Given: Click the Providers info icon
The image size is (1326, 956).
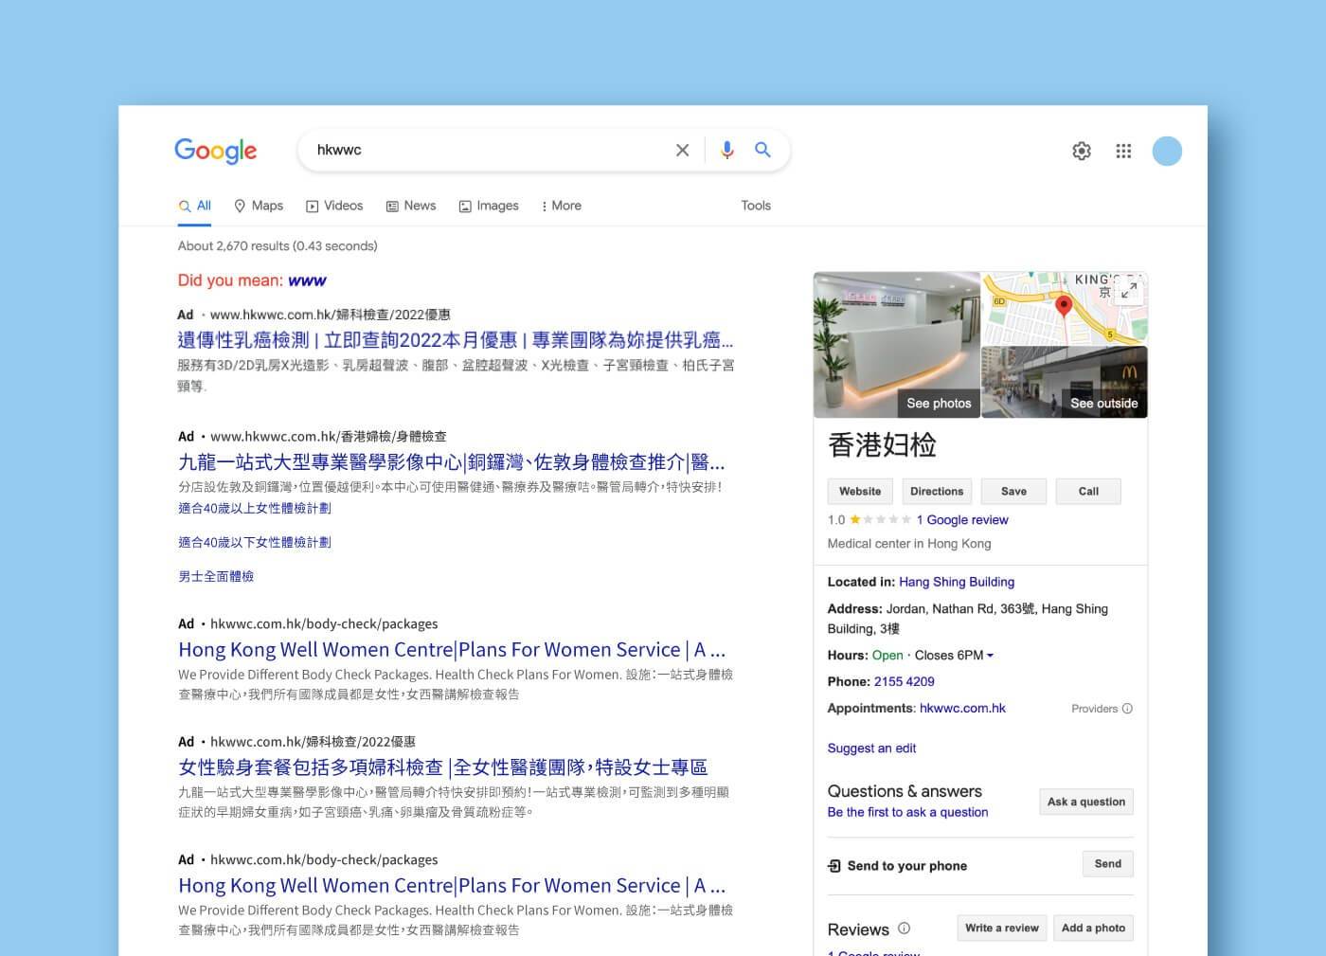Looking at the screenshot, I should coord(1127,709).
